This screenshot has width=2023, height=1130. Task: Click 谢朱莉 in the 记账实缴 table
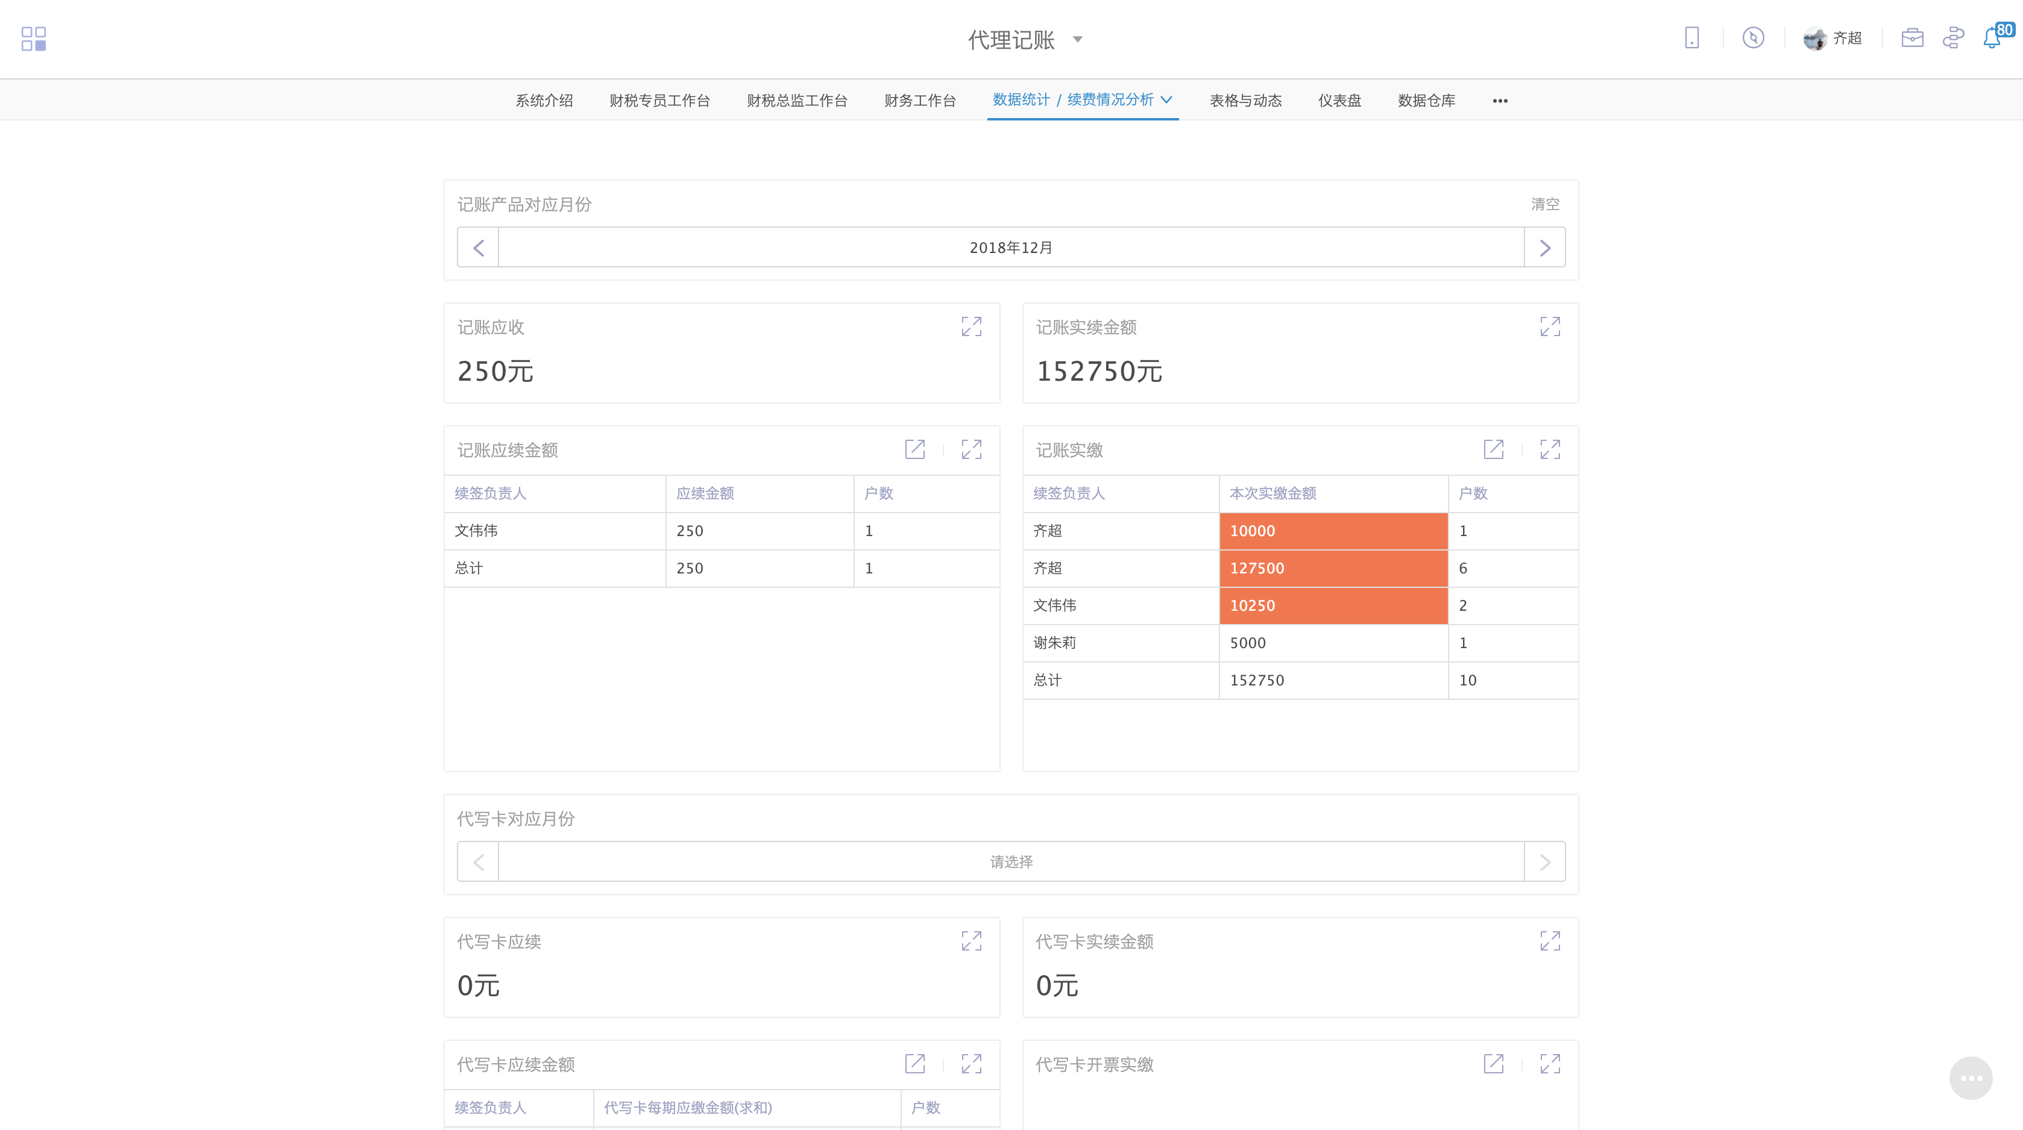point(1055,643)
